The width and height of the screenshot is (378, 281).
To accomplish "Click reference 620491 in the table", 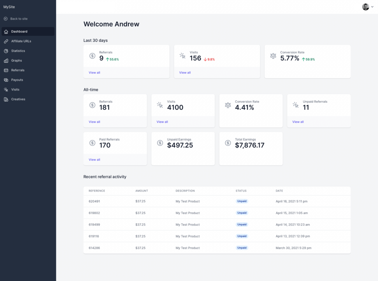I will 94,201.
